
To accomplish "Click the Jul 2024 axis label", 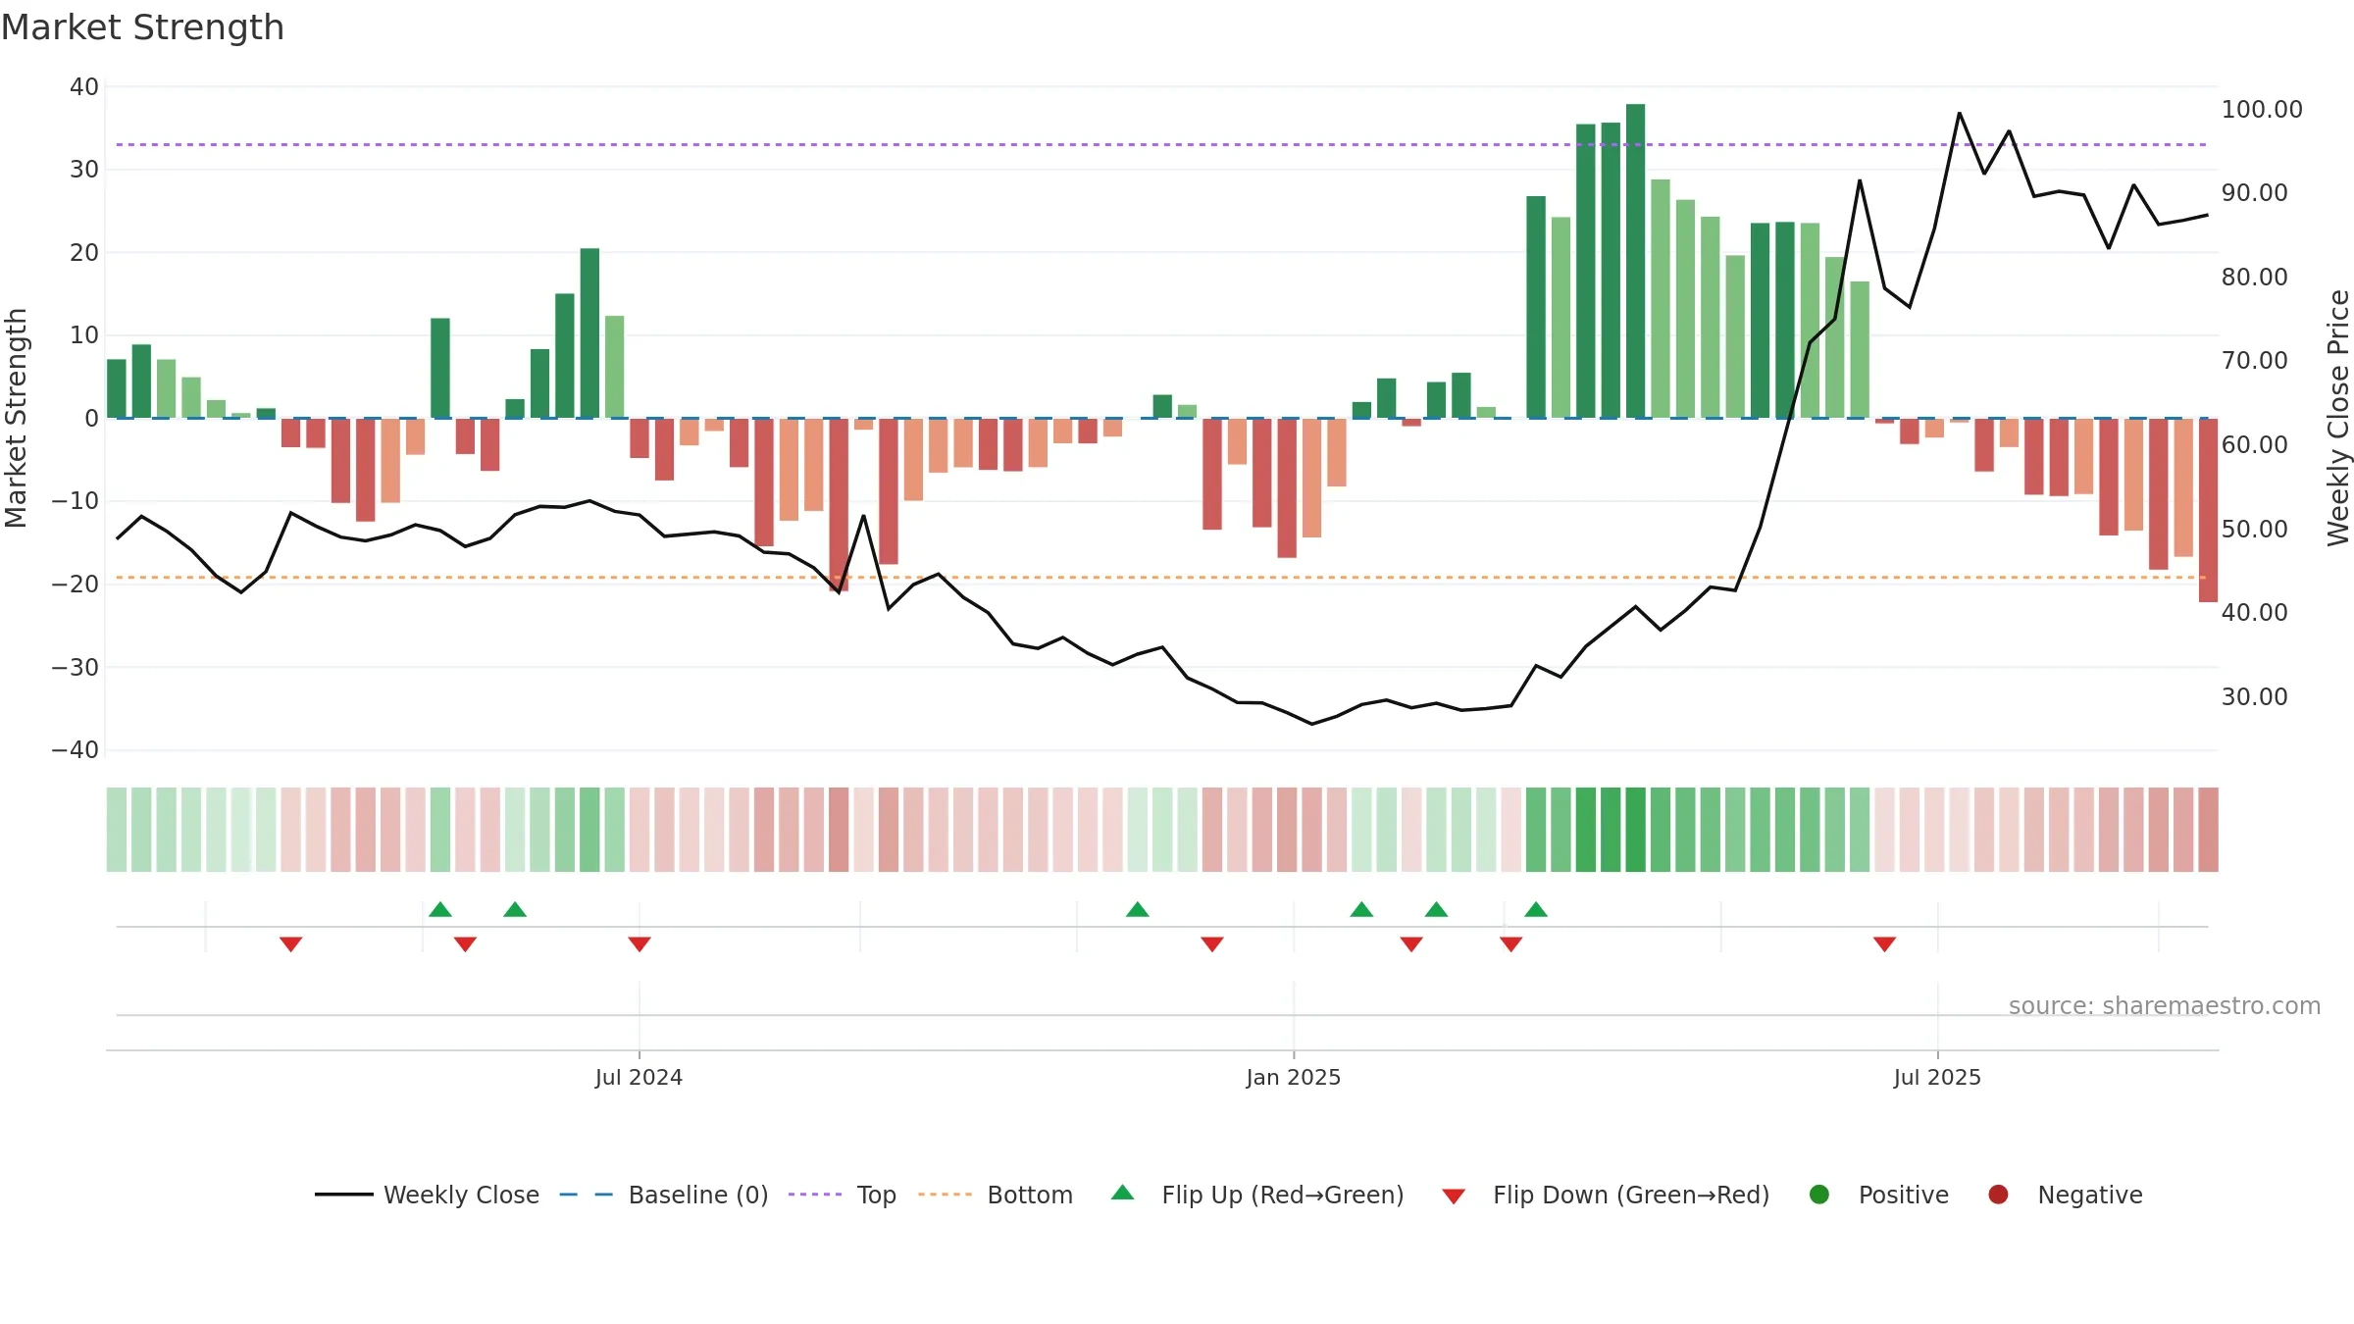I will coord(639,1077).
